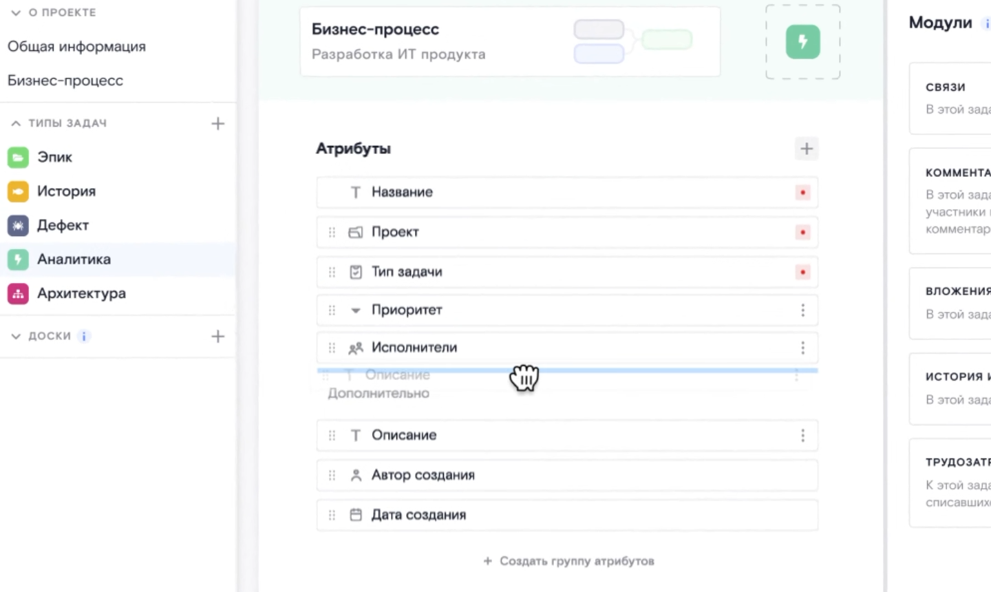Click the green lightning module icon in dashed box

pyautogui.click(x=802, y=41)
